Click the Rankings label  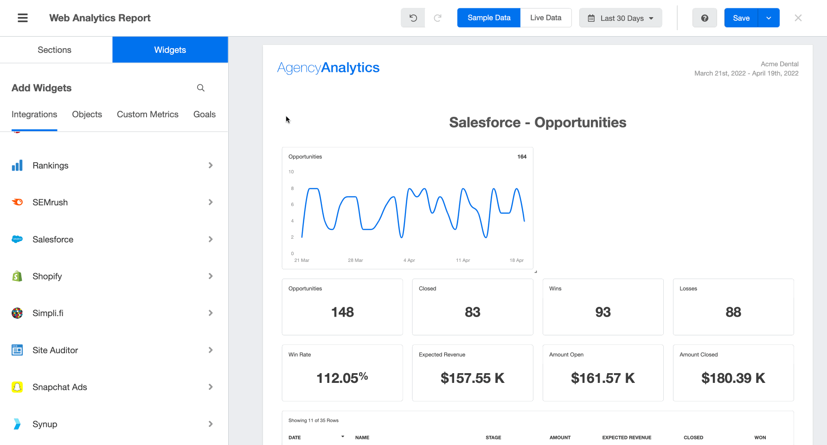click(x=51, y=165)
